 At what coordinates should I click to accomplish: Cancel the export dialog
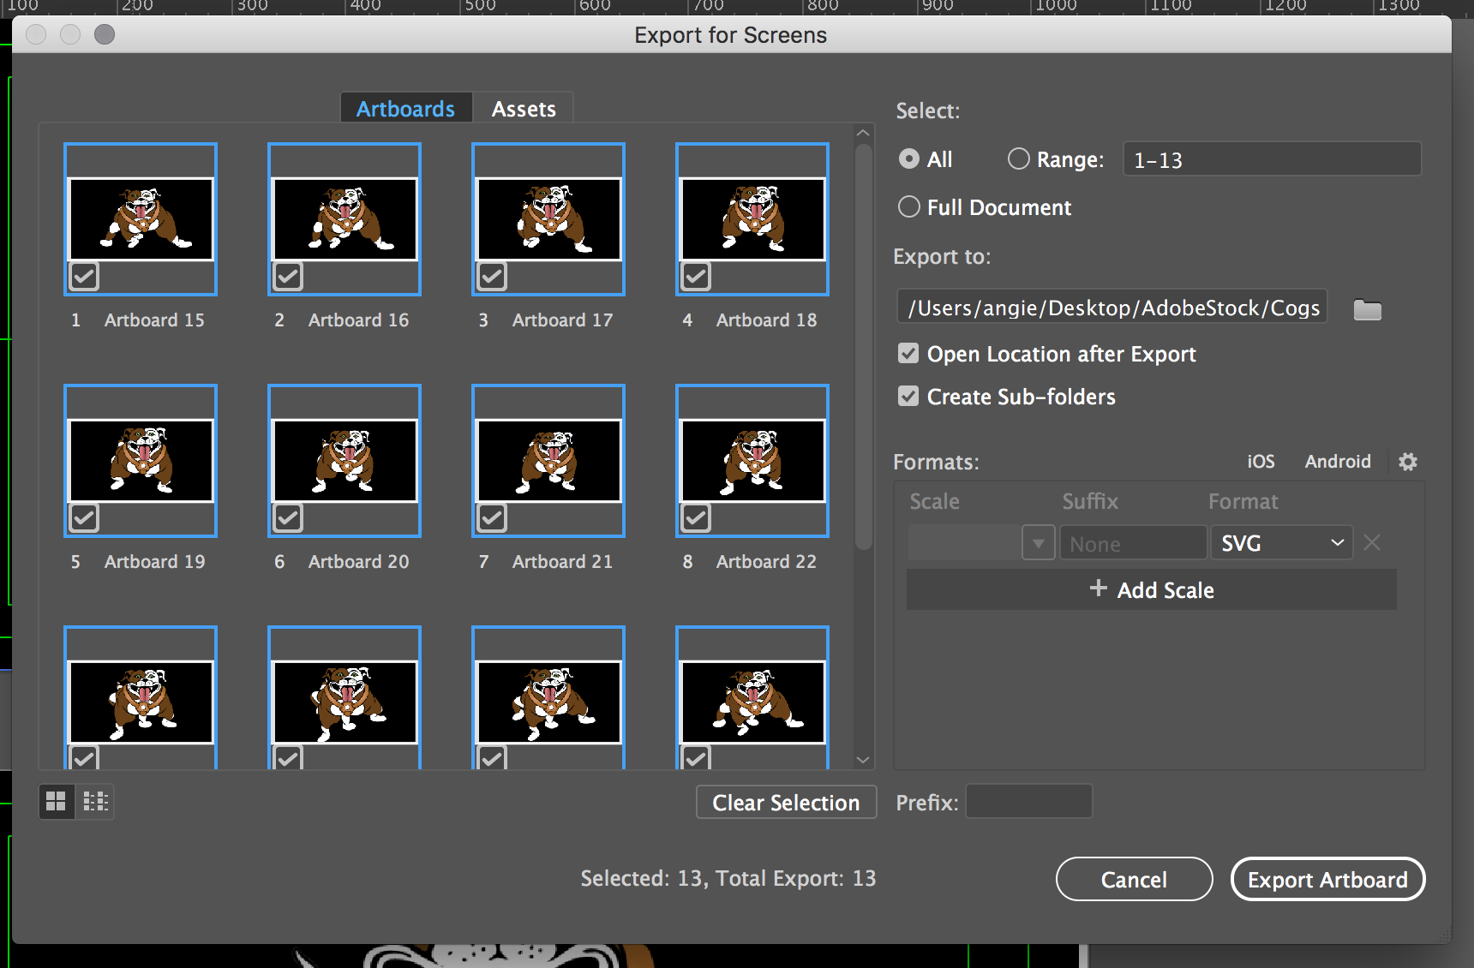click(x=1134, y=880)
